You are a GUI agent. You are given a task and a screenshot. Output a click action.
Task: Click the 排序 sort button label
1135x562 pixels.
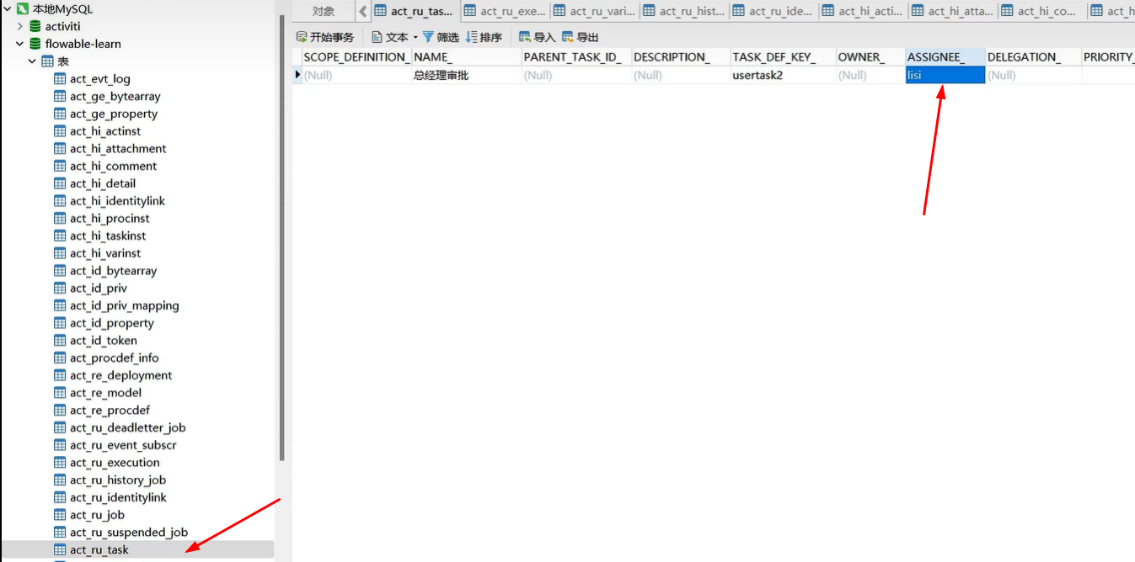491,37
